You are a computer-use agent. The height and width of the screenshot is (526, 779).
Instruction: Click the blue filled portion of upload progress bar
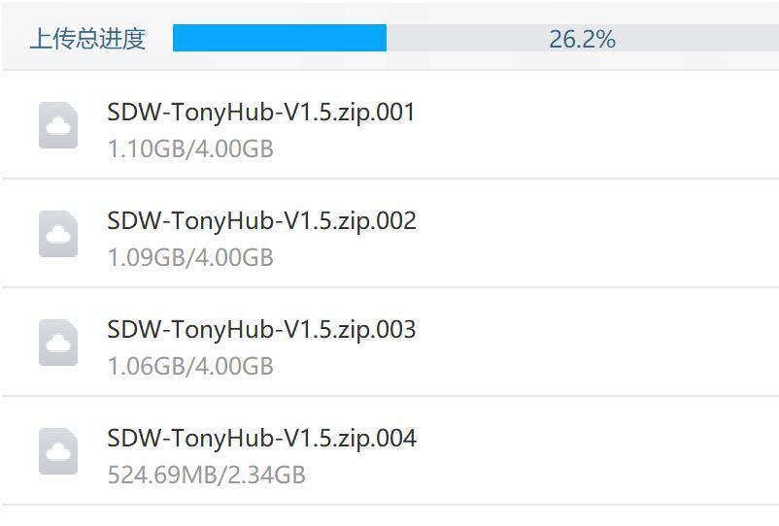[280, 38]
